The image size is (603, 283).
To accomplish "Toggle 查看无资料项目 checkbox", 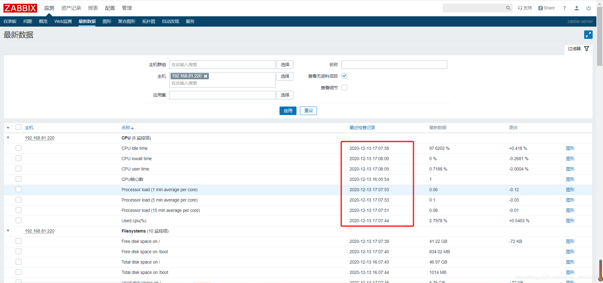I will pos(344,76).
